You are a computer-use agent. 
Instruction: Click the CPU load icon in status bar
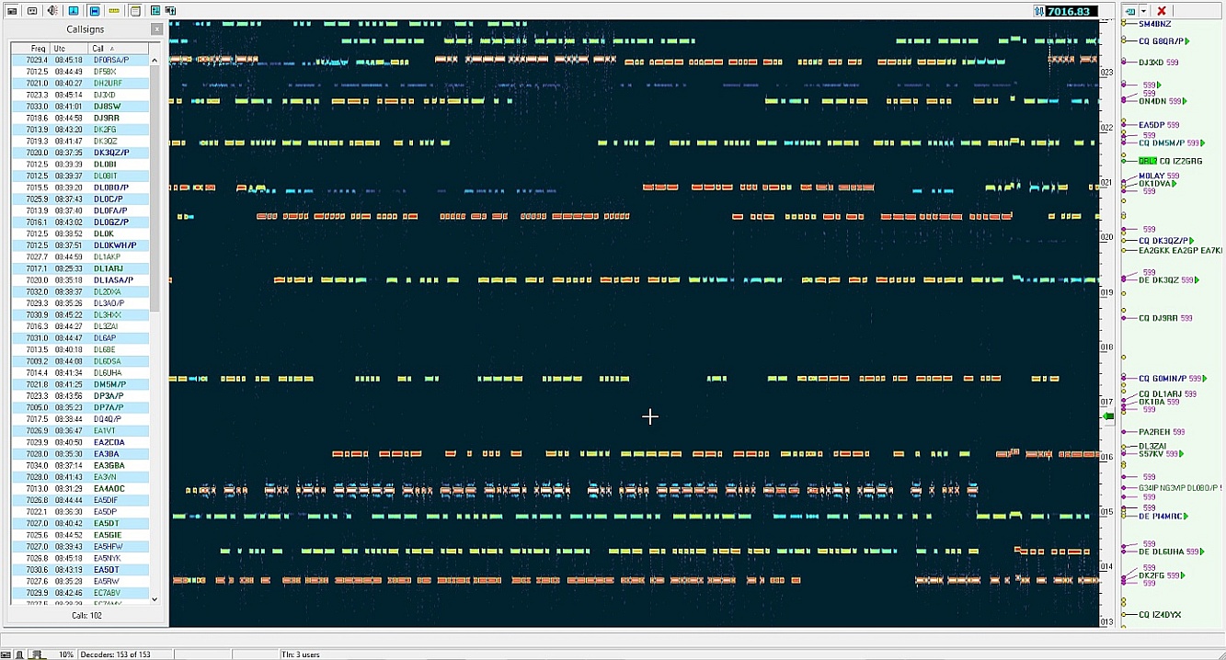tap(38, 654)
